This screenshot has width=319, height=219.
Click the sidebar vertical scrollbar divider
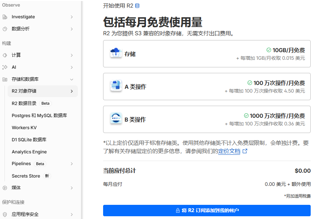pyautogui.click(x=82, y=109)
